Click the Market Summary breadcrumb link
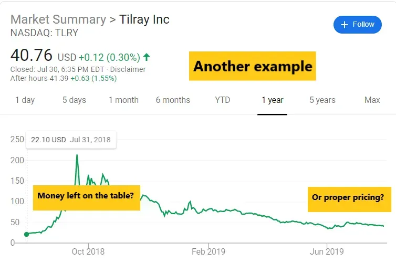The width and height of the screenshot is (396, 263). click(58, 20)
